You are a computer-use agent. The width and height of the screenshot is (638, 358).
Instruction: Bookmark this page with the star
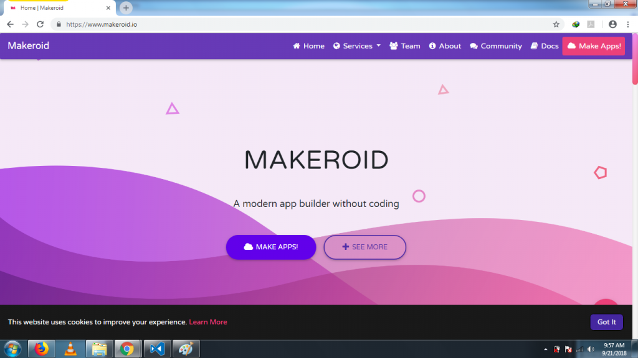556,24
